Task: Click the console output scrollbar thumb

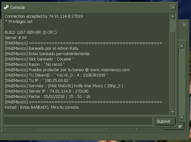Action: (172, 25)
